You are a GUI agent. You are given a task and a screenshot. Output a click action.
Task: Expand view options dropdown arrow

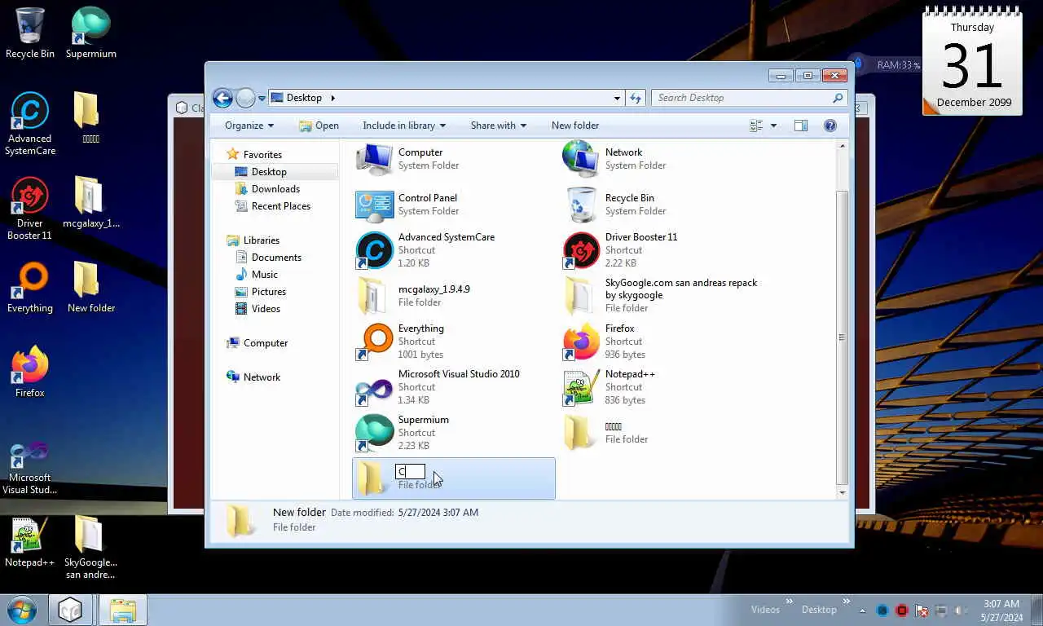773,126
